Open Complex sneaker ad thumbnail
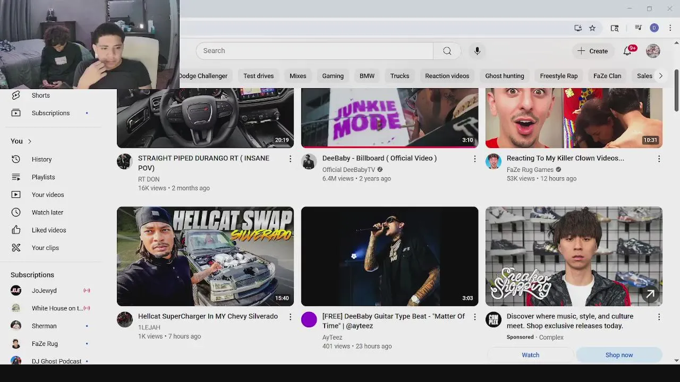This screenshot has height=382, width=680. click(574, 256)
